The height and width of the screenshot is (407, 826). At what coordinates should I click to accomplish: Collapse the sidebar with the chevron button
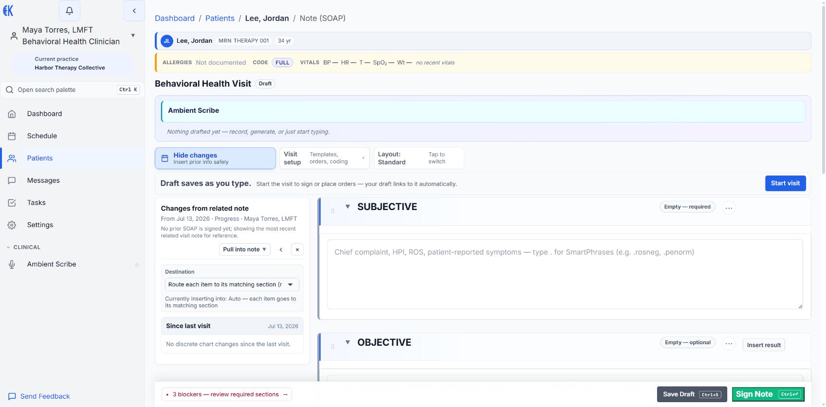(x=134, y=11)
